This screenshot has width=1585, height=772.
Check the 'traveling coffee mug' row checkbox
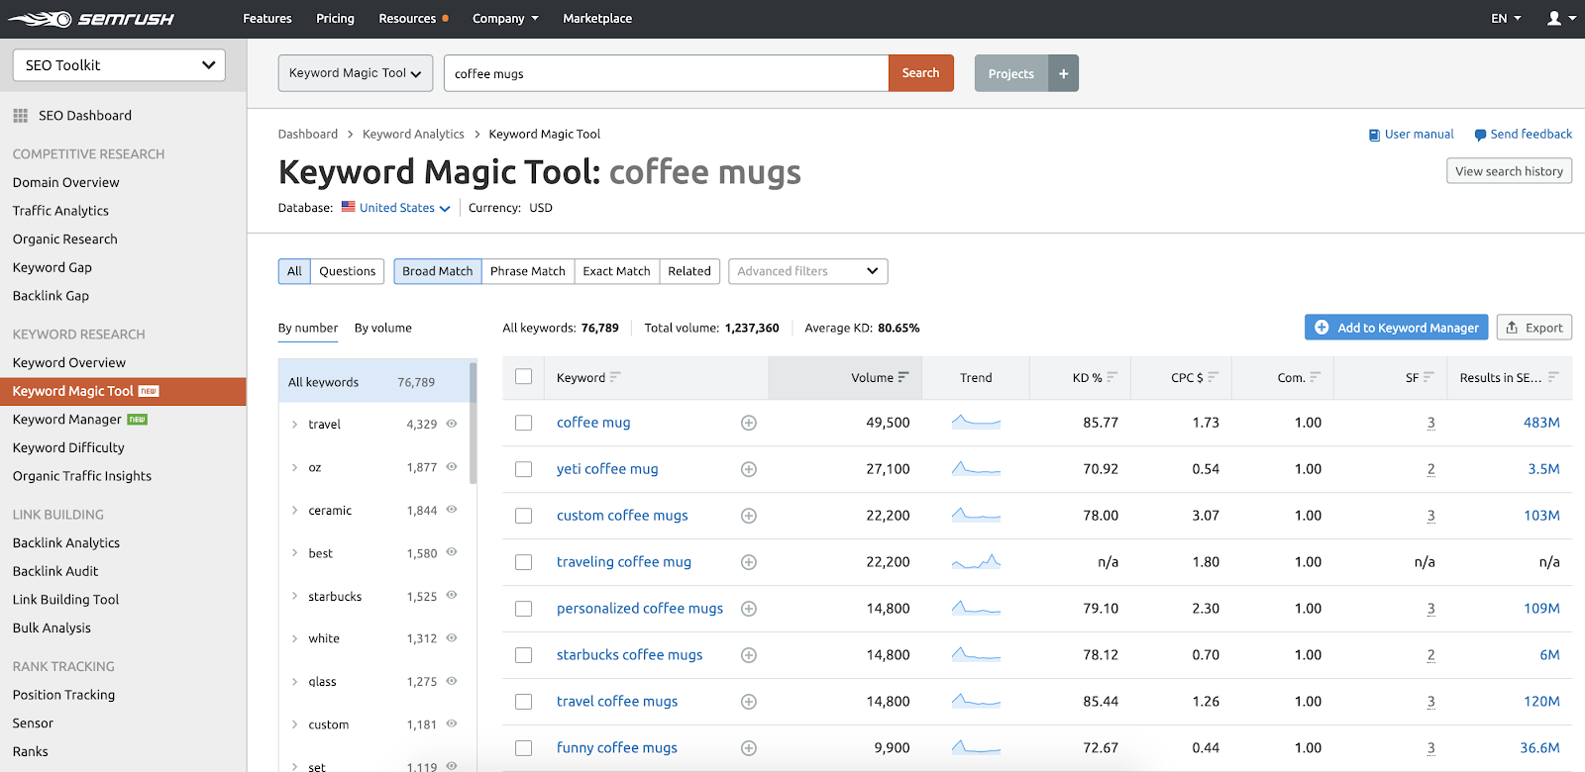[x=524, y=562]
